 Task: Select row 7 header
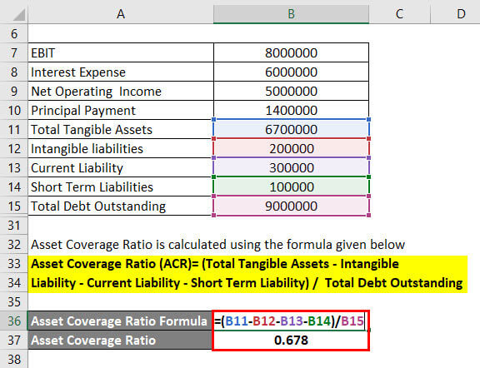pos(14,52)
